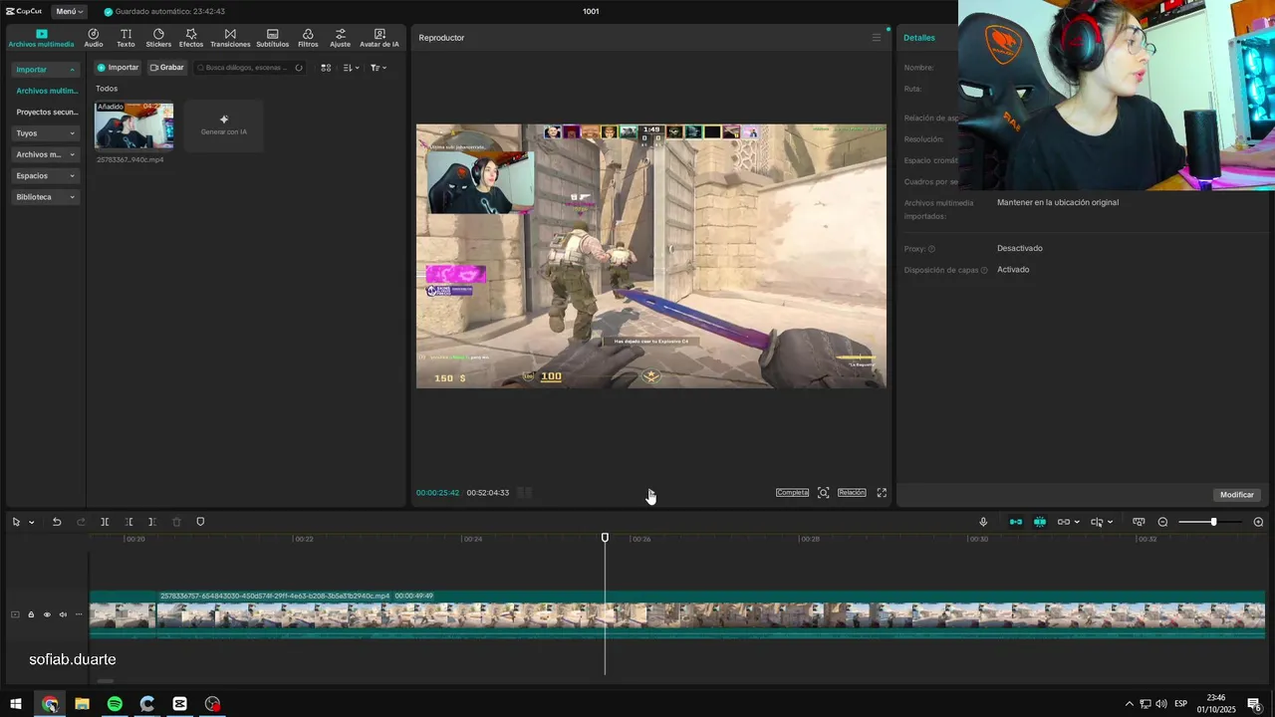Screen dimensions: 1275x717
Task: Mute the main track audio
Action: tap(63, 614)
